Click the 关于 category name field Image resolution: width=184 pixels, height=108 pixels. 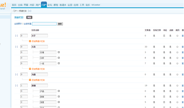(x=39, y=36)
